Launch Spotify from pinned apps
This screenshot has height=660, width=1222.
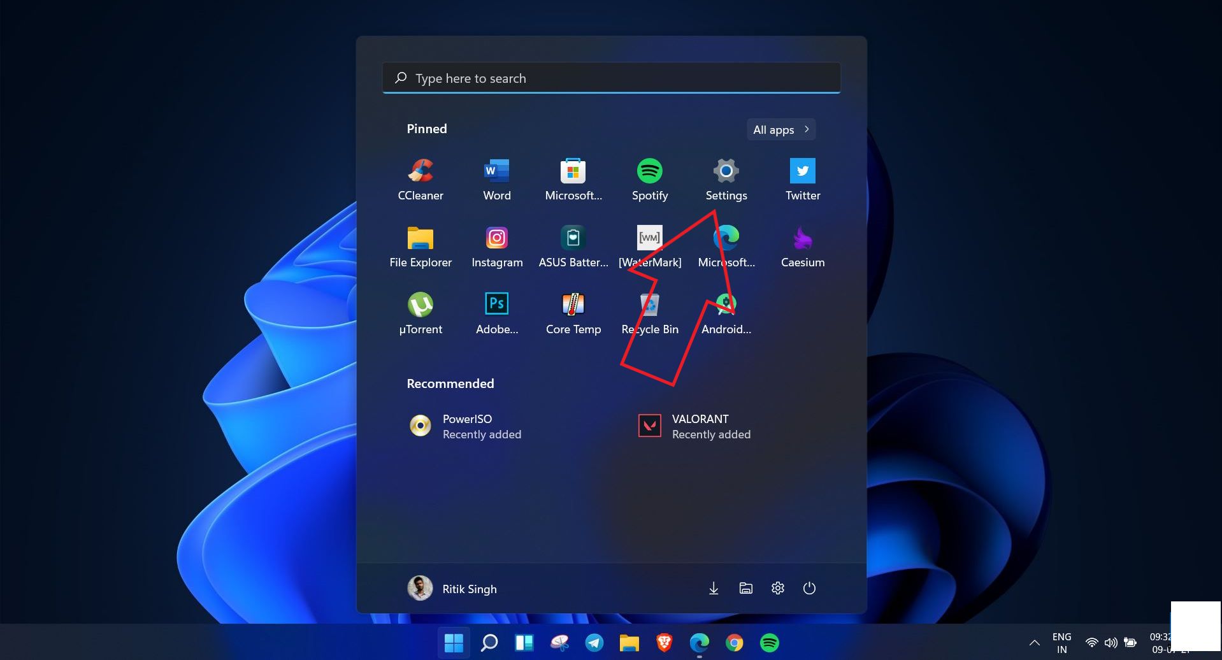click(650, 180)
